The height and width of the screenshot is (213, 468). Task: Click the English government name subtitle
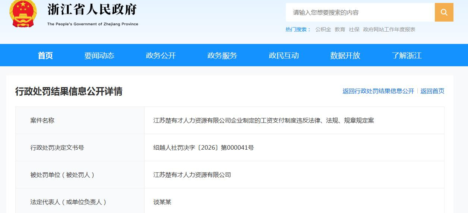click(93, 24)
